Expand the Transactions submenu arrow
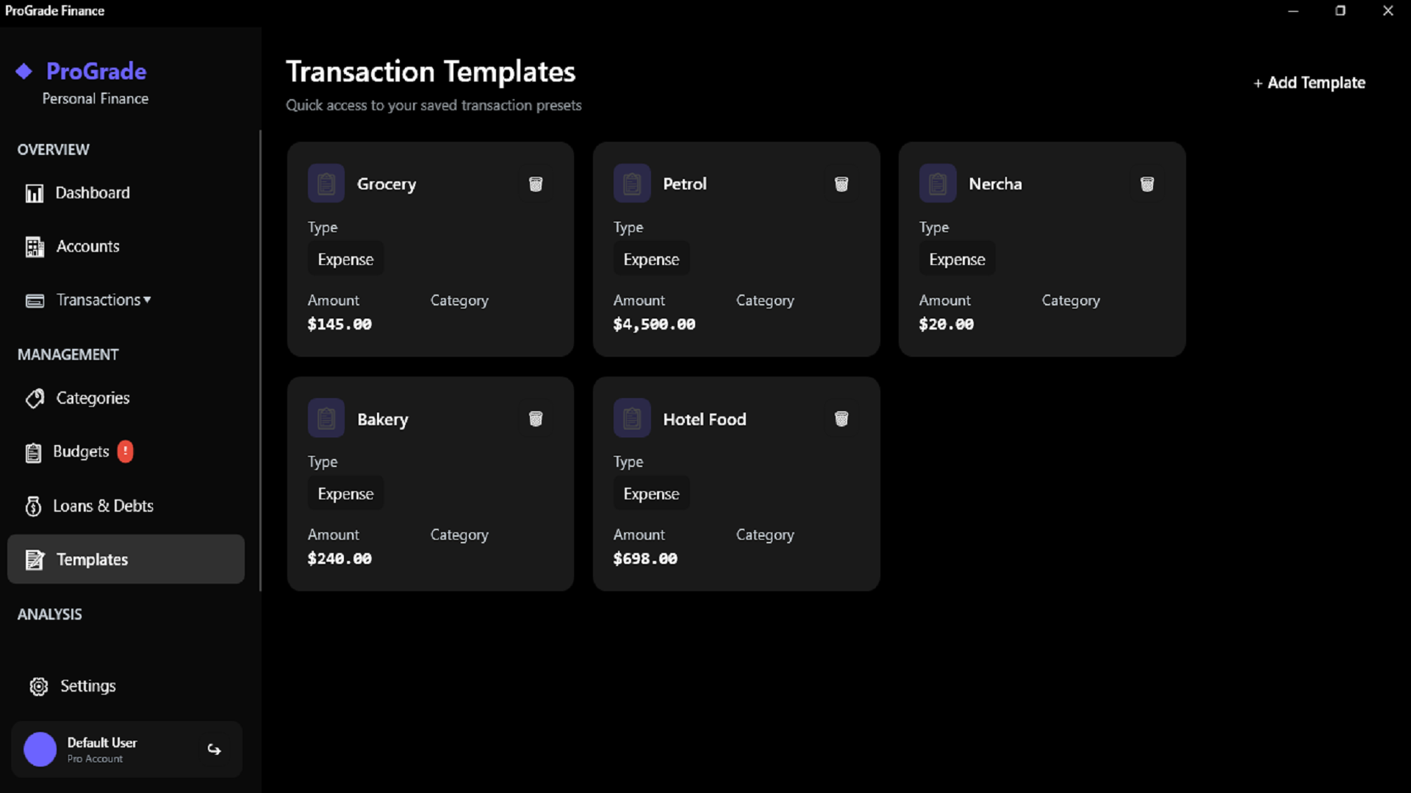Viewport: 1411px width, 793px height. 148,300
